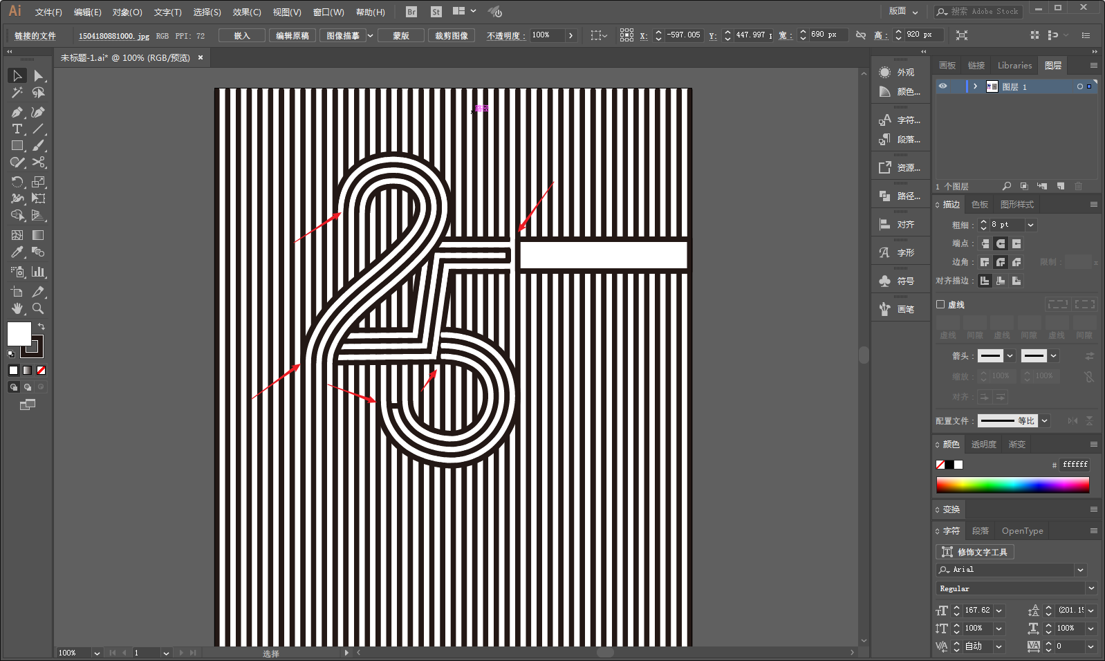Open the 对象(O) menu
The width and height of the screenshot is (1105, 661).
127,12
